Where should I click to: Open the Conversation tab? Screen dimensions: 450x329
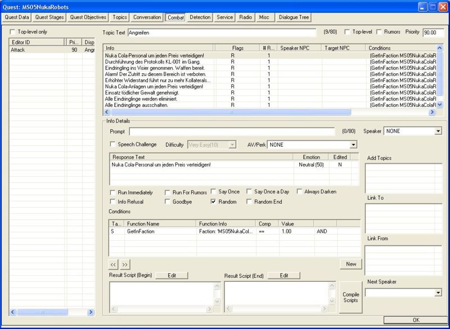point(147,17)
